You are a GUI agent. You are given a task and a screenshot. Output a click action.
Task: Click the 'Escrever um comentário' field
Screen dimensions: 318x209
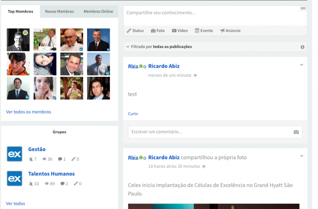coord(209,132)
